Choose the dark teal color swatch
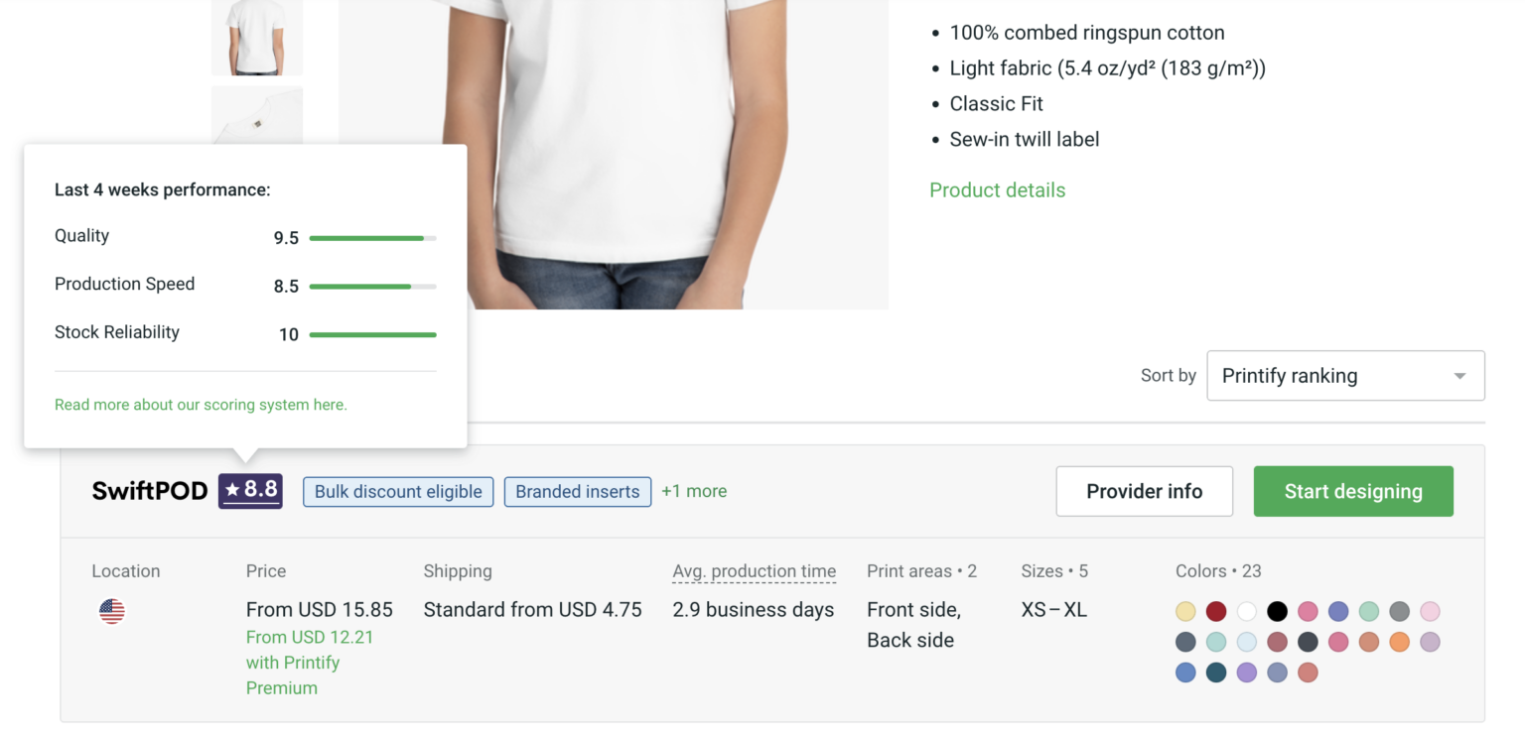Viewport: 1525px width, 736px height. pos(1216,673)
